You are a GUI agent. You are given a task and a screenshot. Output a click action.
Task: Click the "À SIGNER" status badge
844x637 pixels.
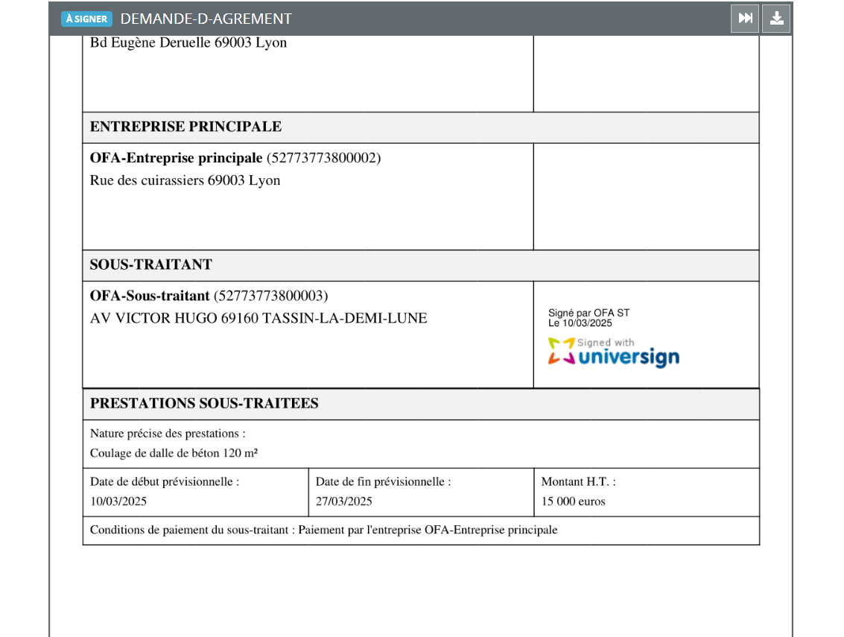[86, 19]
